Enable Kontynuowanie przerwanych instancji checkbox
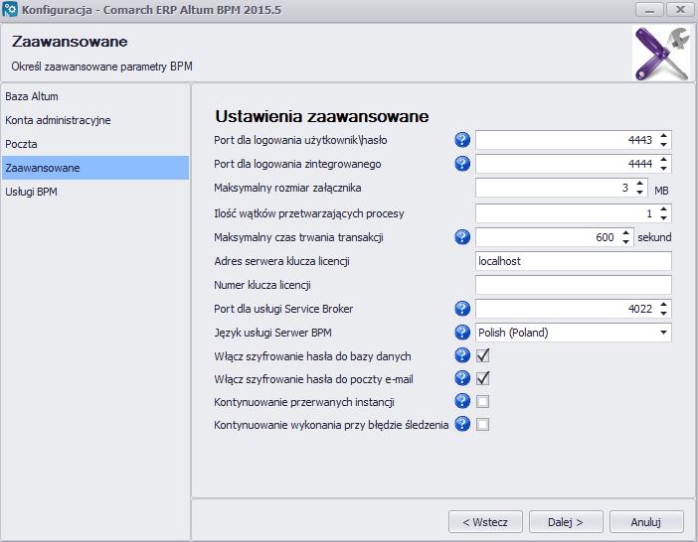Viewport: 698px width, 542px height. click(482, 402)
